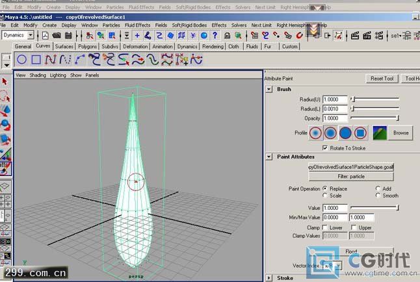Image resolution: width=420 pixels, height=282 pixels.
Task: Click the Max Value input field
Action: click(361, 217)
